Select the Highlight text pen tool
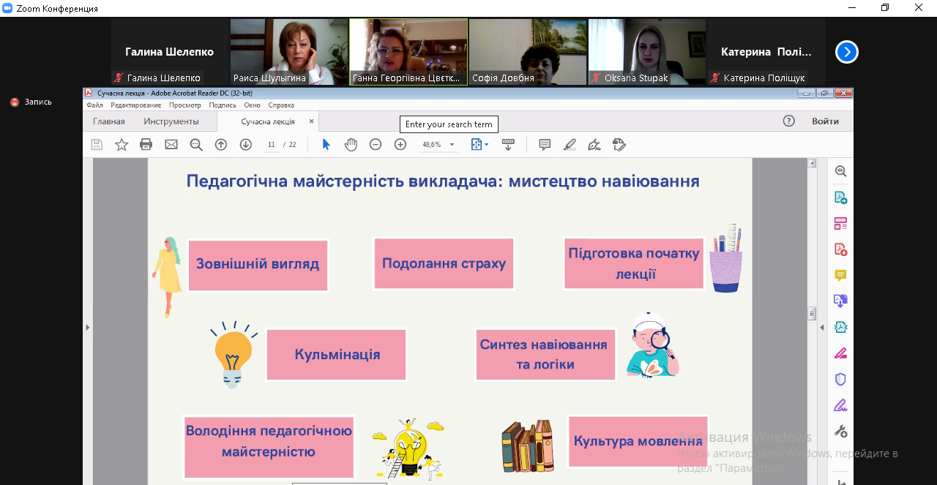This screenshot has width=937, height=485. click(570, 145)
